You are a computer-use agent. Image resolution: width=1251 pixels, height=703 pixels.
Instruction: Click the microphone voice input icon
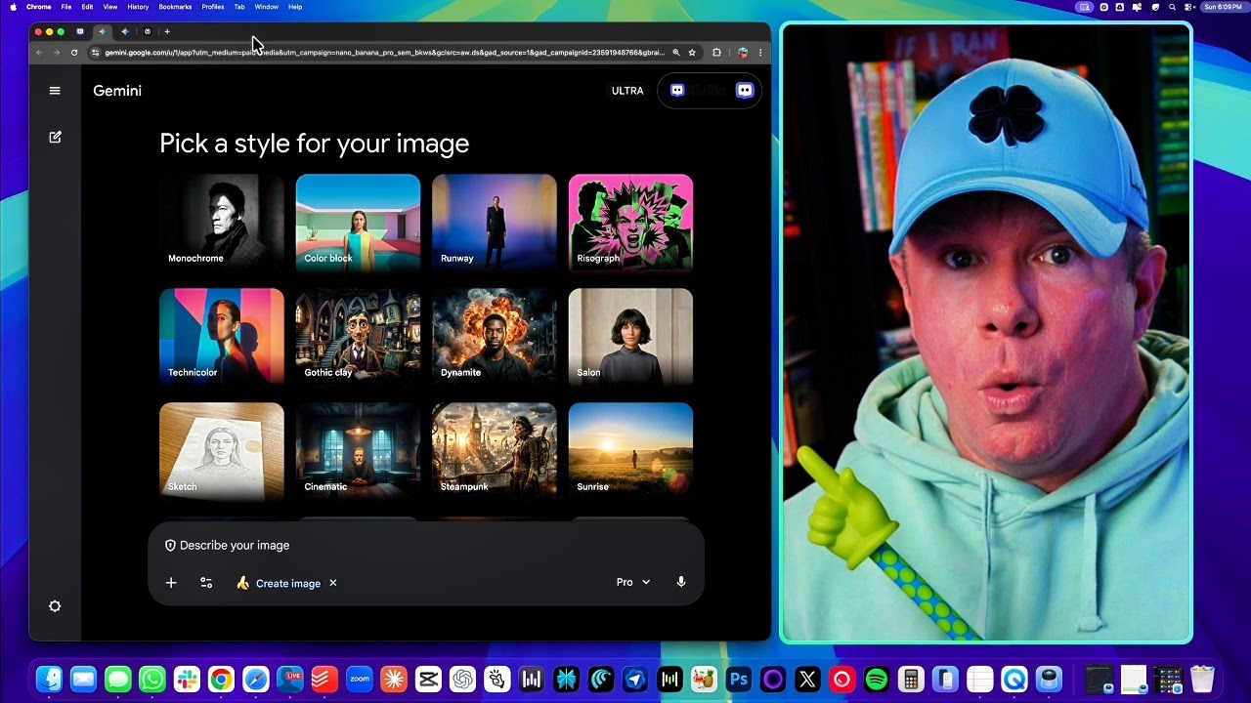[681, 582]
